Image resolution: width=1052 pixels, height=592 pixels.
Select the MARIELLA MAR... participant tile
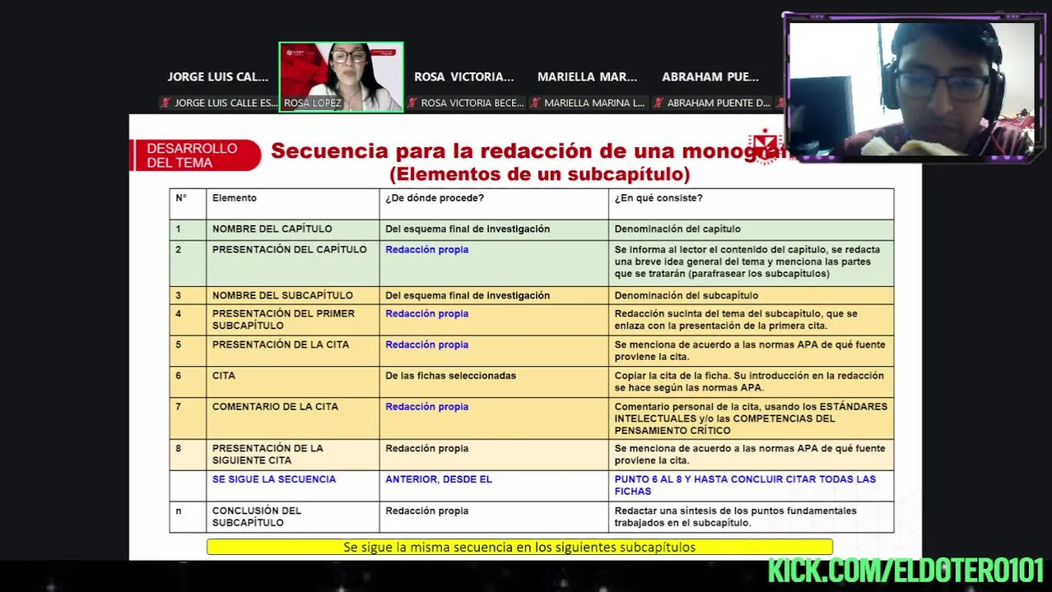(x=588, y=77)
